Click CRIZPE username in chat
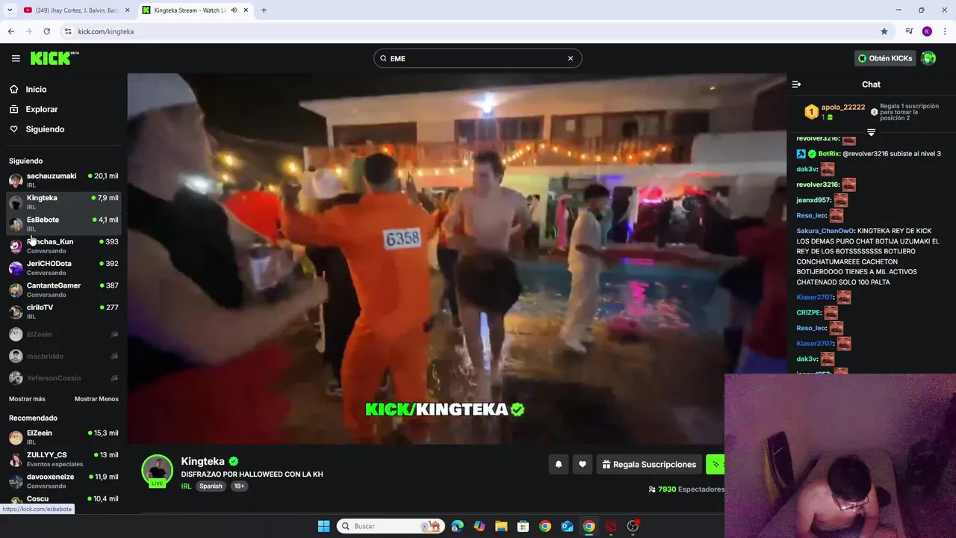Screen dimensions: 956x538 click(x=808, y=312)
